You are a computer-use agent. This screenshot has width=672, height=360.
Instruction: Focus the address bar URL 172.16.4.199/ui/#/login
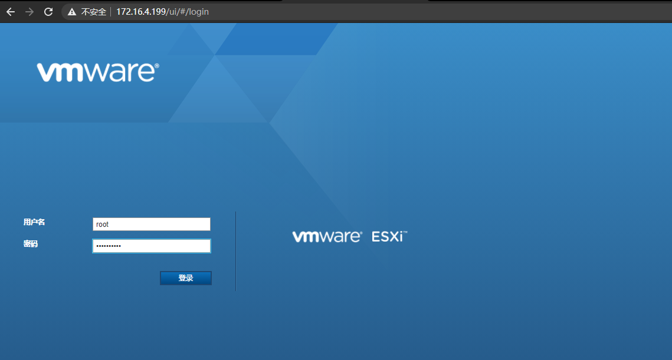pyautogui.click(x=162, y=12)
